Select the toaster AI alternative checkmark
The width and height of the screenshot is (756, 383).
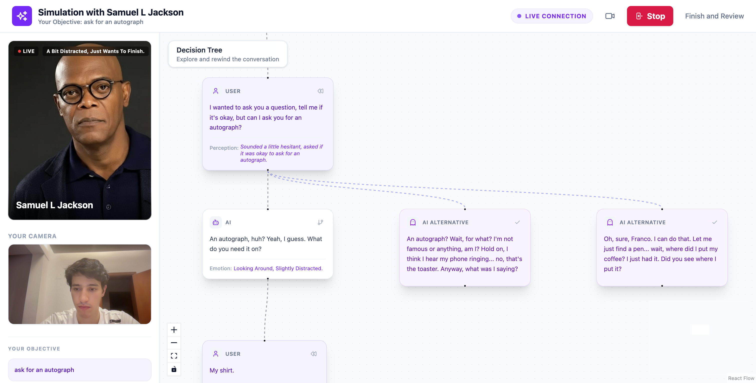517,222
